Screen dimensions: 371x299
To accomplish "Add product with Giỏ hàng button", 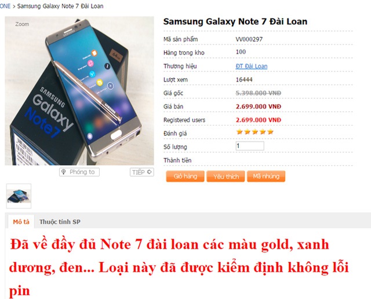I will coord(185,176).
